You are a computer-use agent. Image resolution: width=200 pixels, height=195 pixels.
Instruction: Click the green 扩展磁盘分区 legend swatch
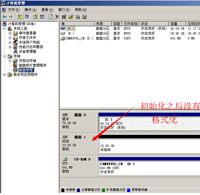pyautogui.click(x=103, y=190)
